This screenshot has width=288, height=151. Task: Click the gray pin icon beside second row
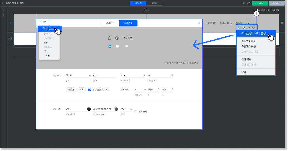(10, 39)
